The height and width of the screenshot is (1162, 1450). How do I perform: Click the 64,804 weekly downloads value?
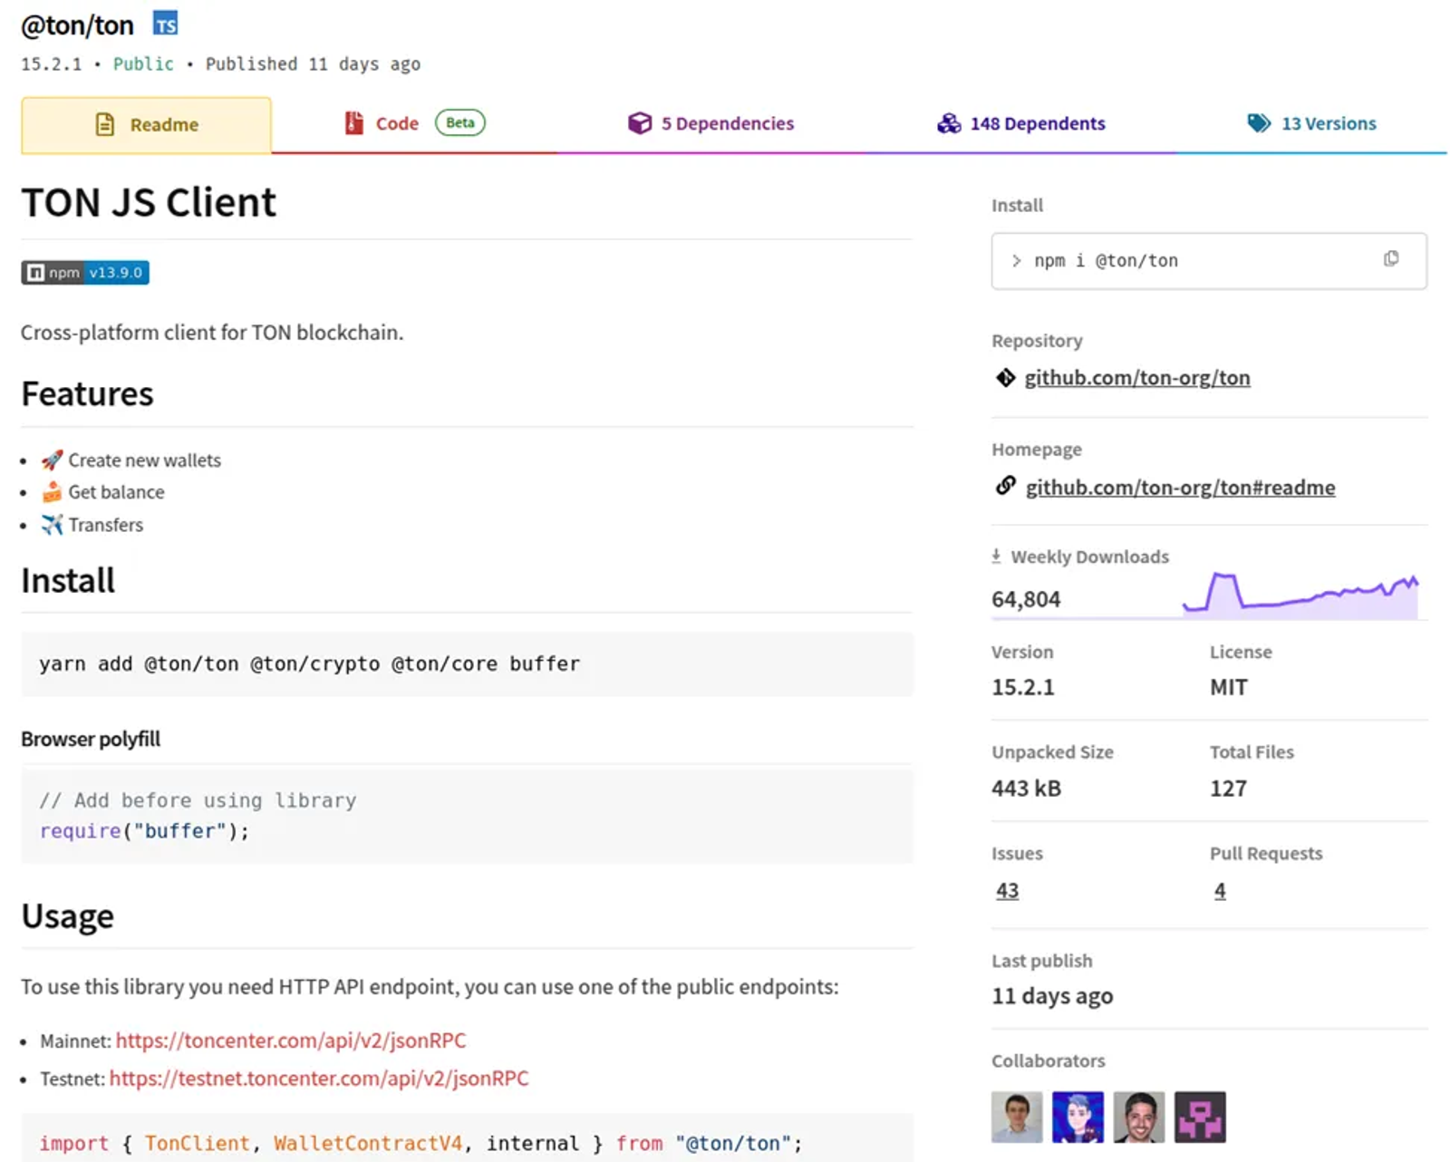pyautogui.click(x=1026, y=599)
